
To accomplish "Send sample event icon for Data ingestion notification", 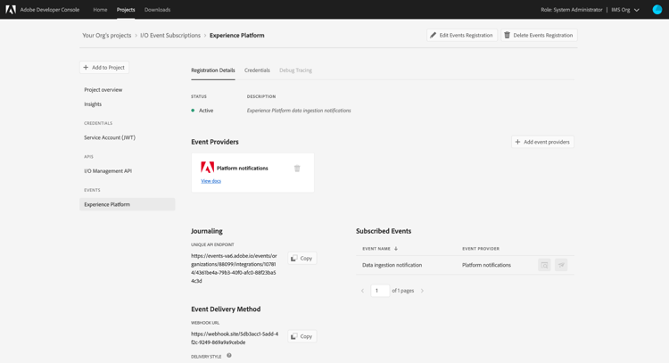I will coord(561,265).
